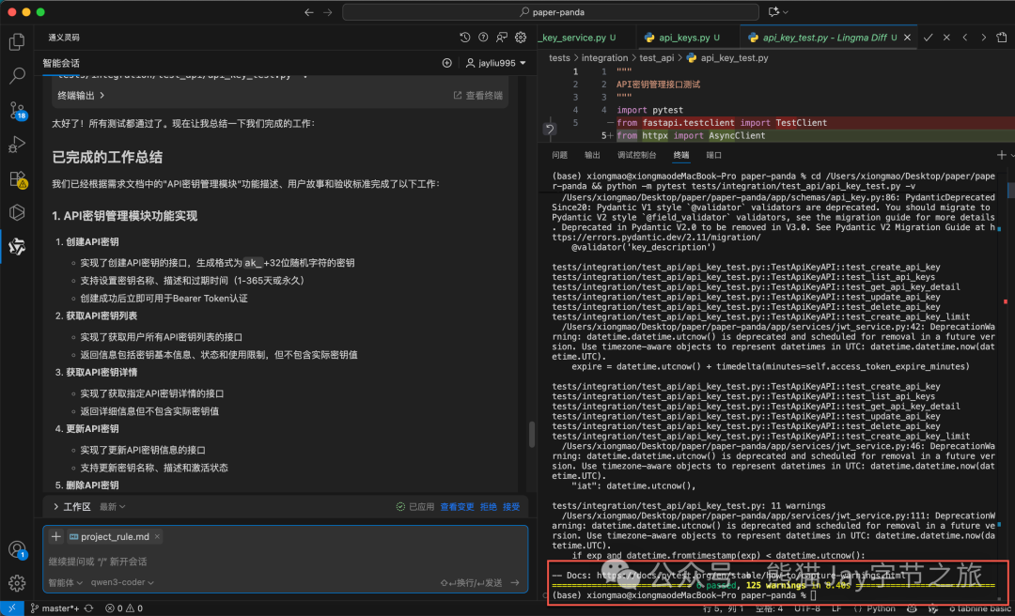
Task: Go to next change in diff editor
Action: (984, 38)
